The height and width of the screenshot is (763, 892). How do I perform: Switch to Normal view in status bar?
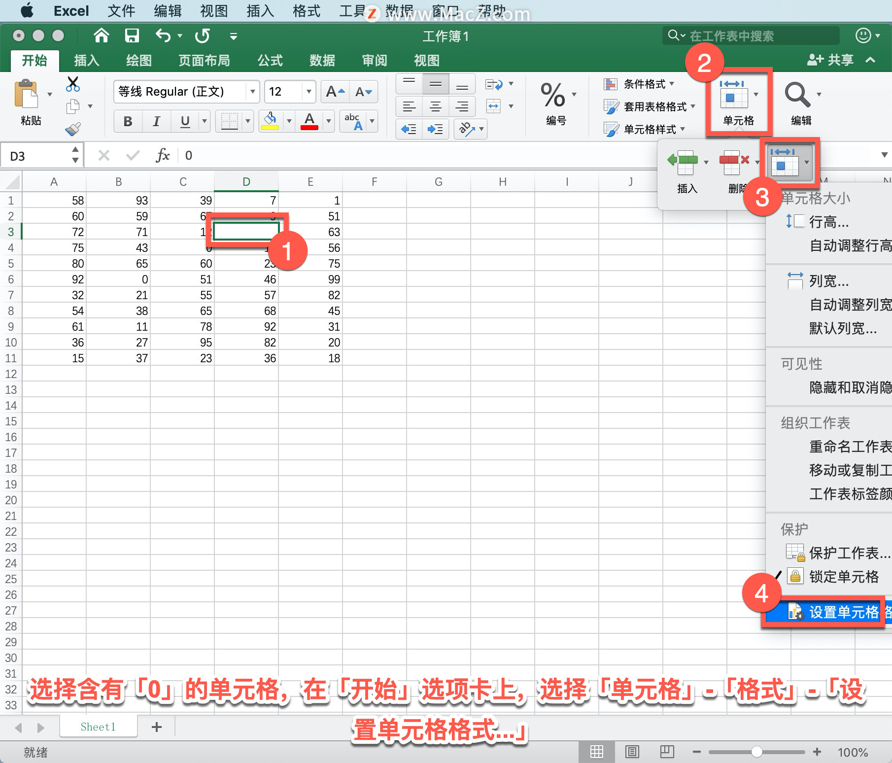point(597,752)
